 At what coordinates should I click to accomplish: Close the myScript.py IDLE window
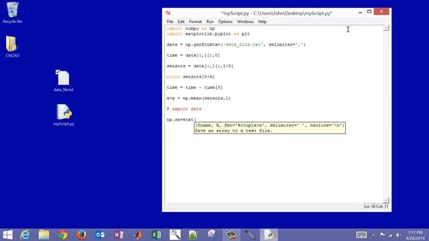click(x=381, y=12)
